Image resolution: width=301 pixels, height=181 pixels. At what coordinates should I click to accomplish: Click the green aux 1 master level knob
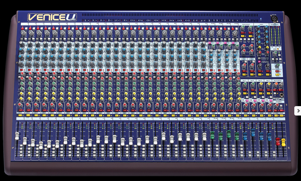[x=245, y=84]
